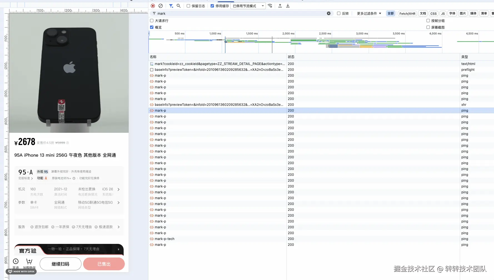The height and width of the screenshot is (280, 494).
Task: Select JS filter tab
Action: coord(443,13)
